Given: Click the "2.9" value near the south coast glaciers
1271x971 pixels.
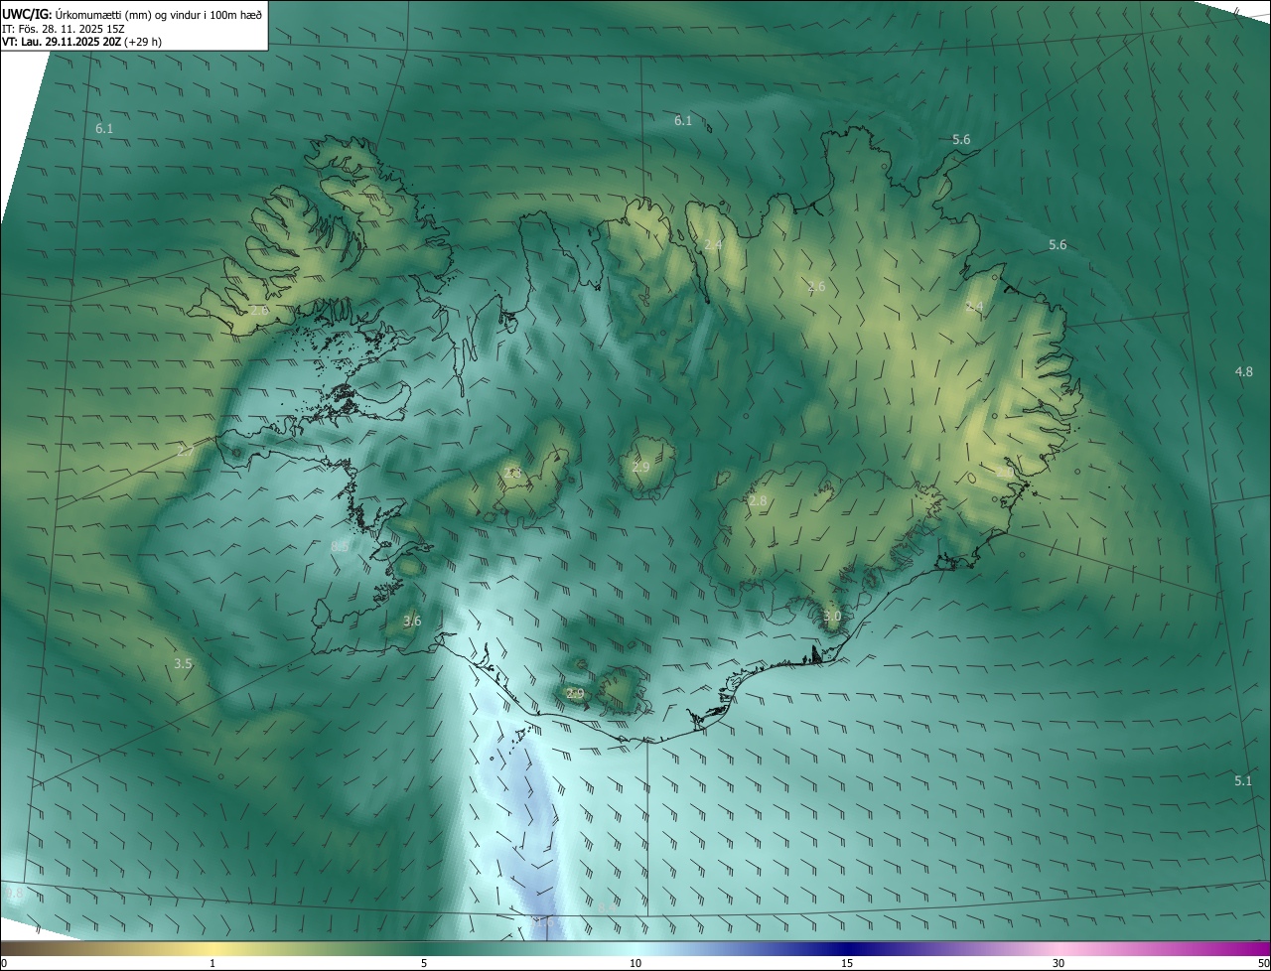Looking at the screenshot, I should pyautogui.click(x=575, y=693).
